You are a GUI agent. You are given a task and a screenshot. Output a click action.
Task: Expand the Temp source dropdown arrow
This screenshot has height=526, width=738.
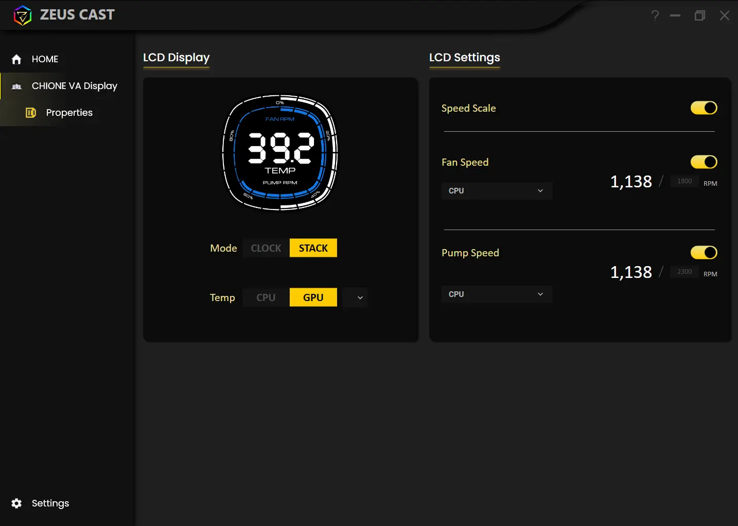click(x=360, y=297)
